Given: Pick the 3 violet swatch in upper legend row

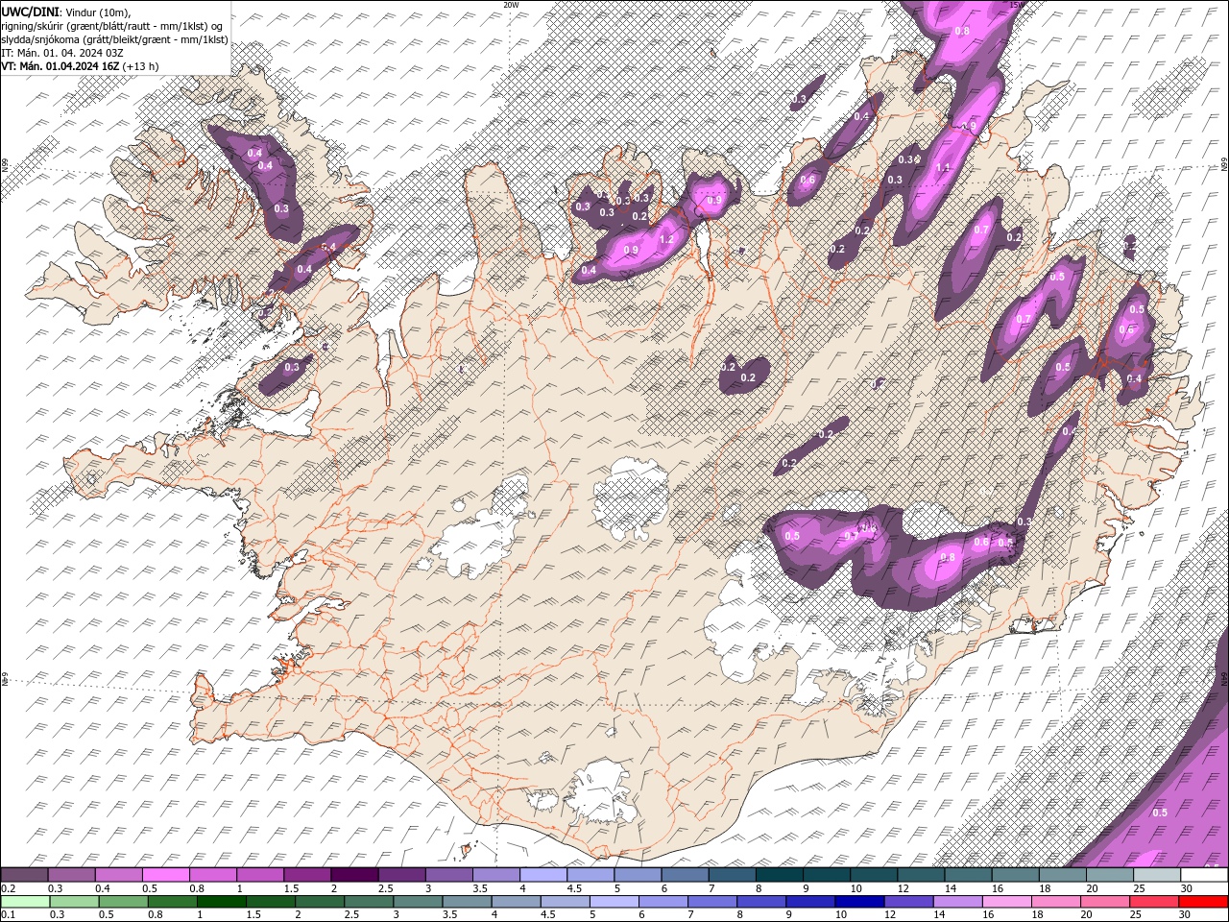Looking at the screenshot, I should click(x=448, y=875).
